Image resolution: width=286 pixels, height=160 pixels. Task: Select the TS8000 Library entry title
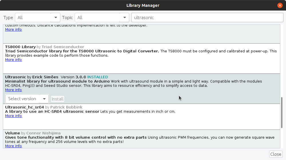tap(20, 47)
